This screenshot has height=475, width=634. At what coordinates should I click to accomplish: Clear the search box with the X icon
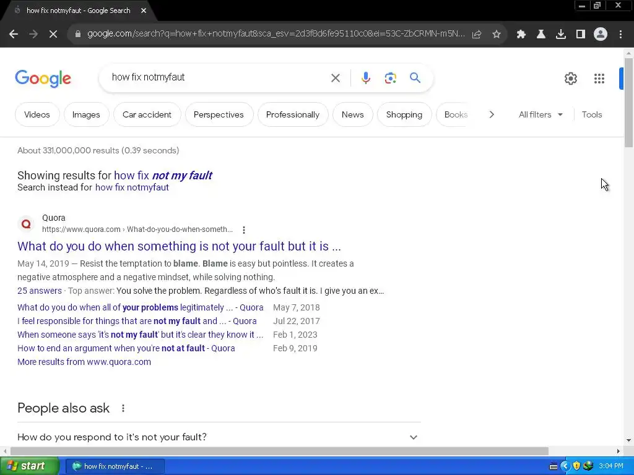point(336,78)
